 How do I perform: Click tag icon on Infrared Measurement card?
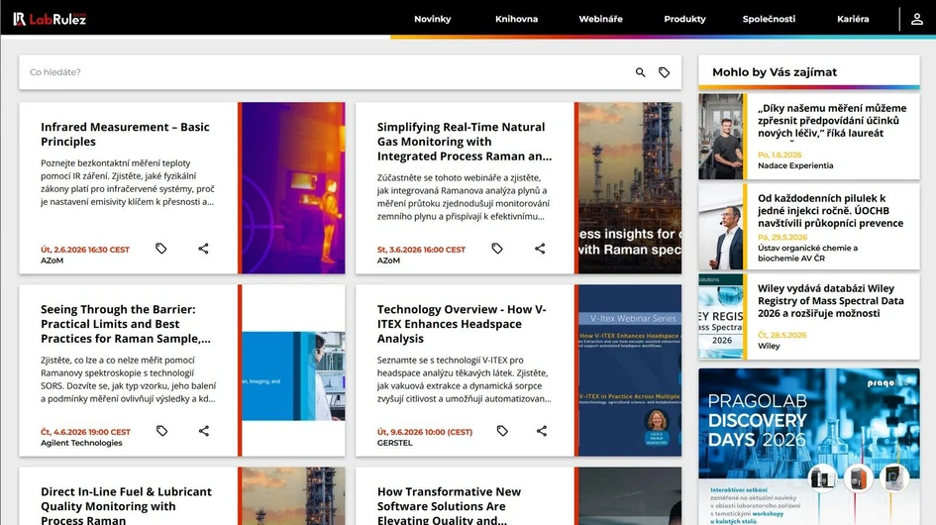point(161,249)
